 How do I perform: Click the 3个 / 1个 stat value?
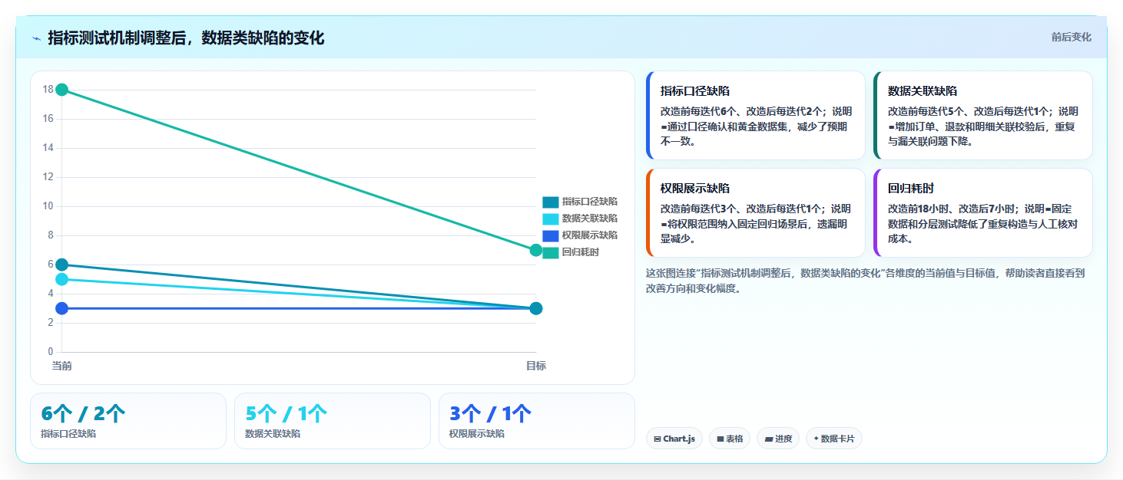pyautogui.click(x=490, y=414)
